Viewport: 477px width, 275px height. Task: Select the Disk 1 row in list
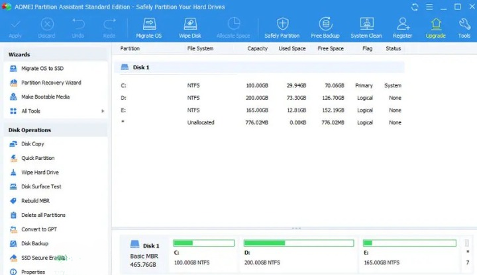click(x=259, y=67)
